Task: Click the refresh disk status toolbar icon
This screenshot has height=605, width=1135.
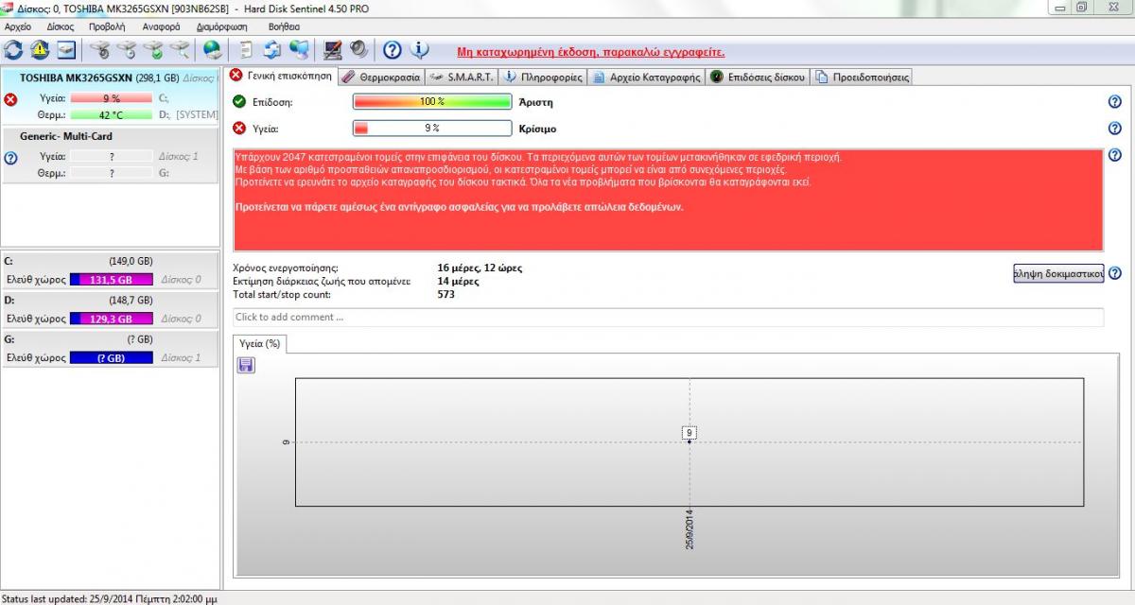Action: (x=14, y=49)
